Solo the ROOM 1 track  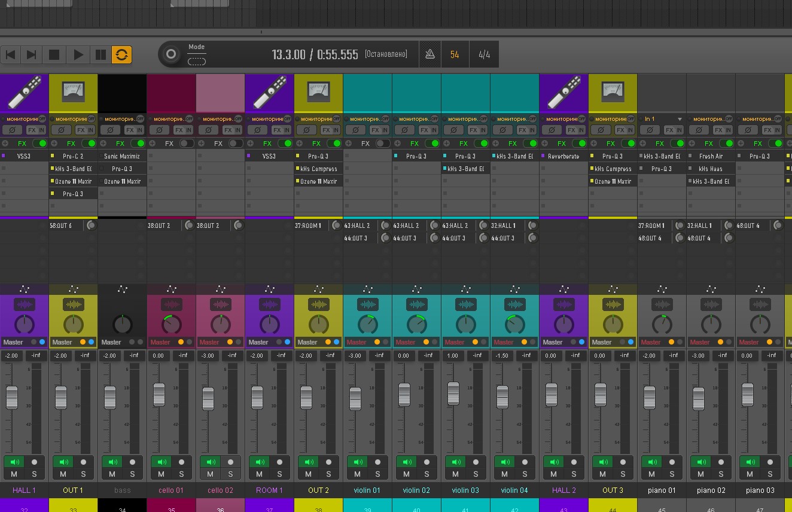pos(279,474)
